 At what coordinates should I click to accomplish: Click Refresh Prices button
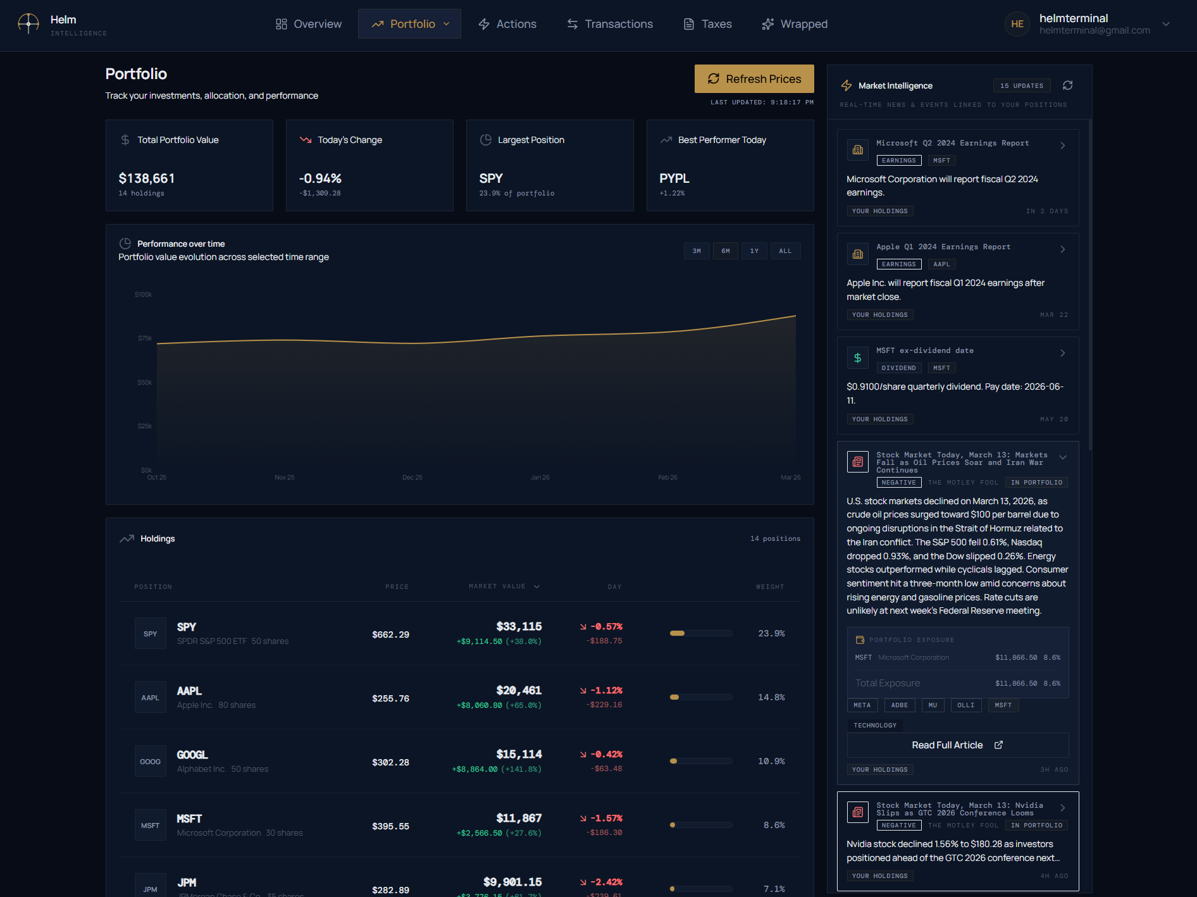[754, 78]
